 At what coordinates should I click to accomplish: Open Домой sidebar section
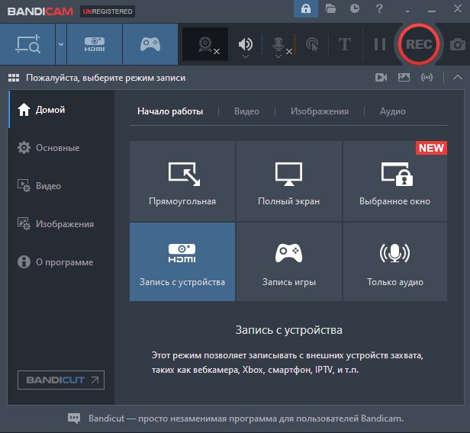(61, 110)
